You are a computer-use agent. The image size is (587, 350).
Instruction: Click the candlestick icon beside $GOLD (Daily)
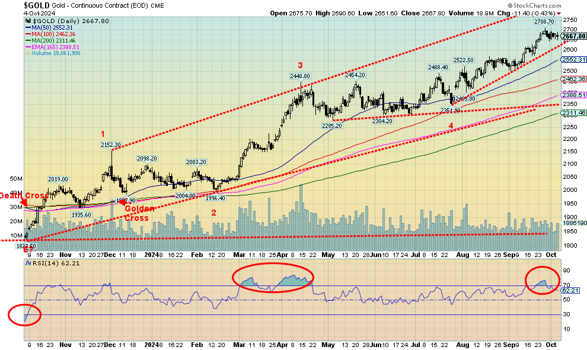tap(27, 21)
